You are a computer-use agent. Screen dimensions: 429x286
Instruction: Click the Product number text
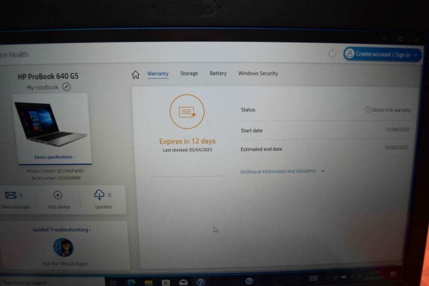[x=55, y=171]
